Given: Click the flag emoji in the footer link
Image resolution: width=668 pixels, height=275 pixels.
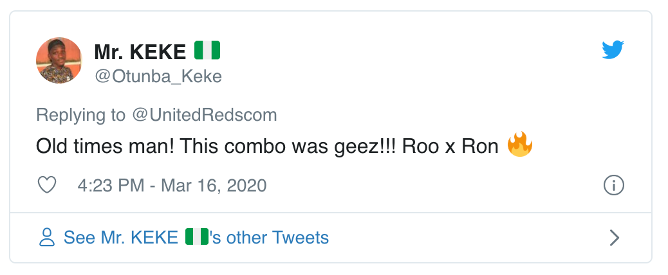Looking at the screenshot, I should (x=197, y=237).
